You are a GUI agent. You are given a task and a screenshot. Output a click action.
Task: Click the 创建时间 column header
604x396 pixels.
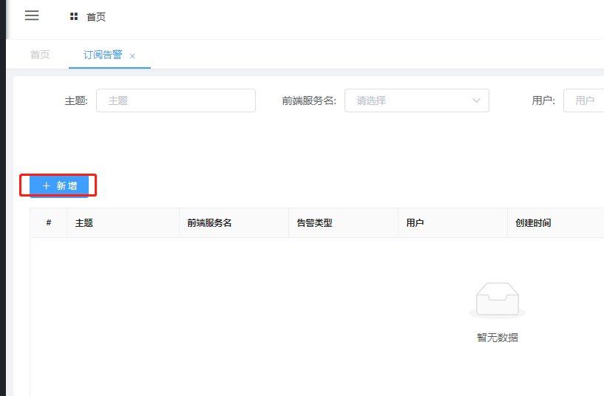click(555, 223)
